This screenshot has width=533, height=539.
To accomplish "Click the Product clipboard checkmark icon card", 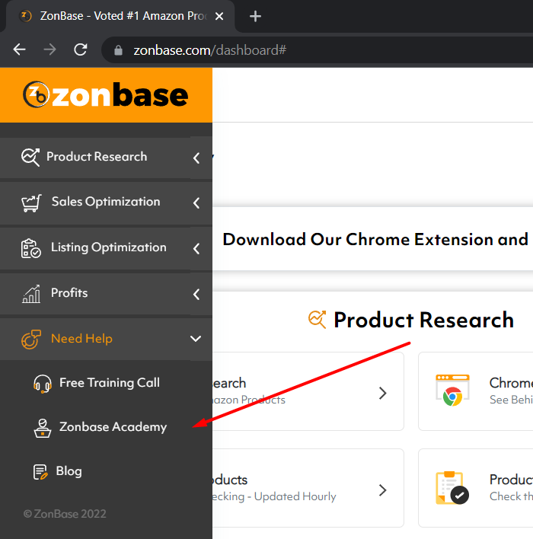I will pos(452,488).
